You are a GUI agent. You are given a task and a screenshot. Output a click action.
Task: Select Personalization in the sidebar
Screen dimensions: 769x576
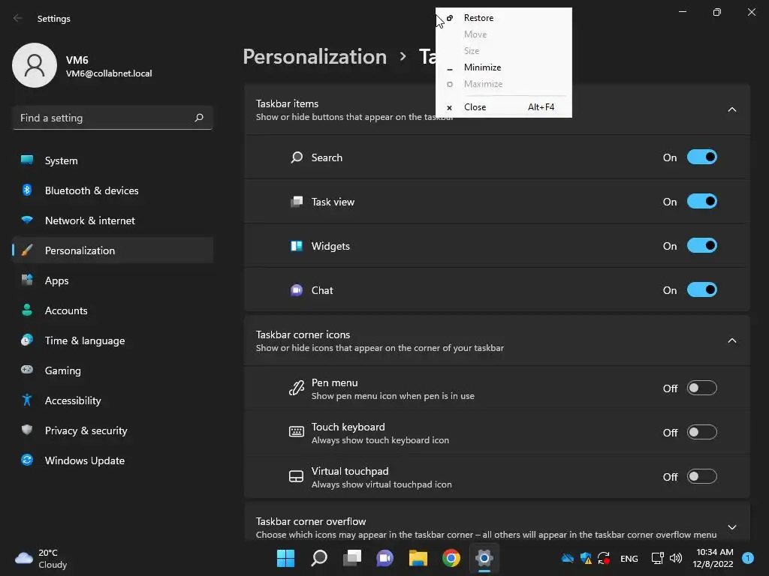[x=113, y=250]
